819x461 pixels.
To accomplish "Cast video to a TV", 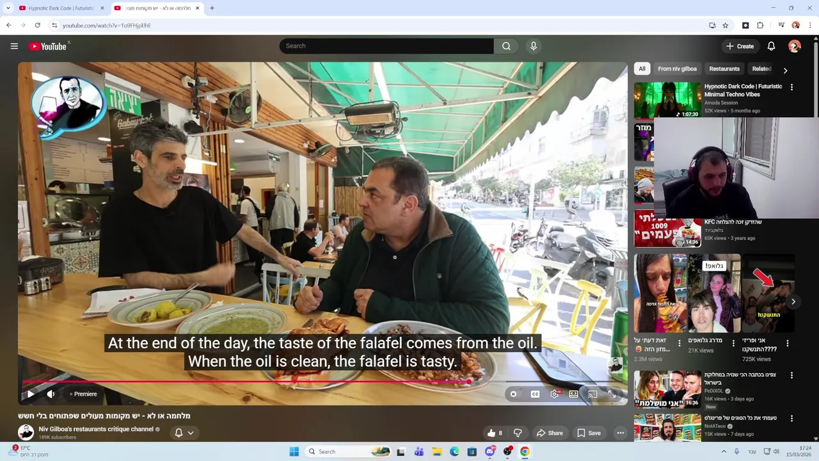I will click(592, 394).
